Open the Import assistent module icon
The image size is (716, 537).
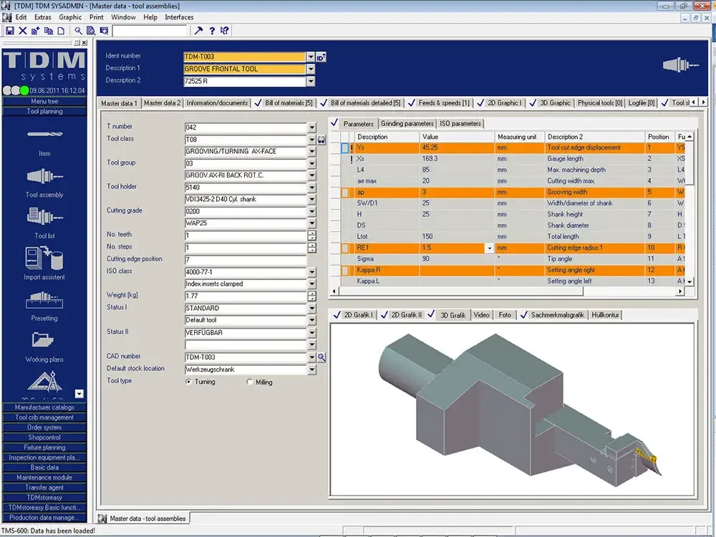click(44, 258)
